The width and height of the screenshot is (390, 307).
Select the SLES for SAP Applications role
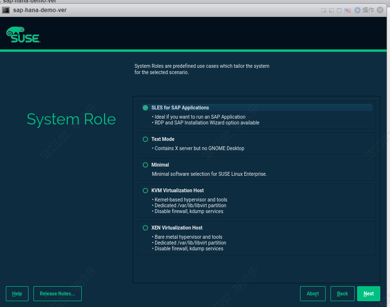[146, 107]
